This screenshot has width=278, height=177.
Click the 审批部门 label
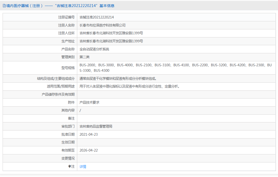68,127
